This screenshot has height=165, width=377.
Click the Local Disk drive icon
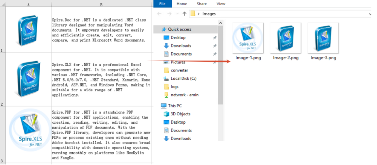click(x=166, y=79)
